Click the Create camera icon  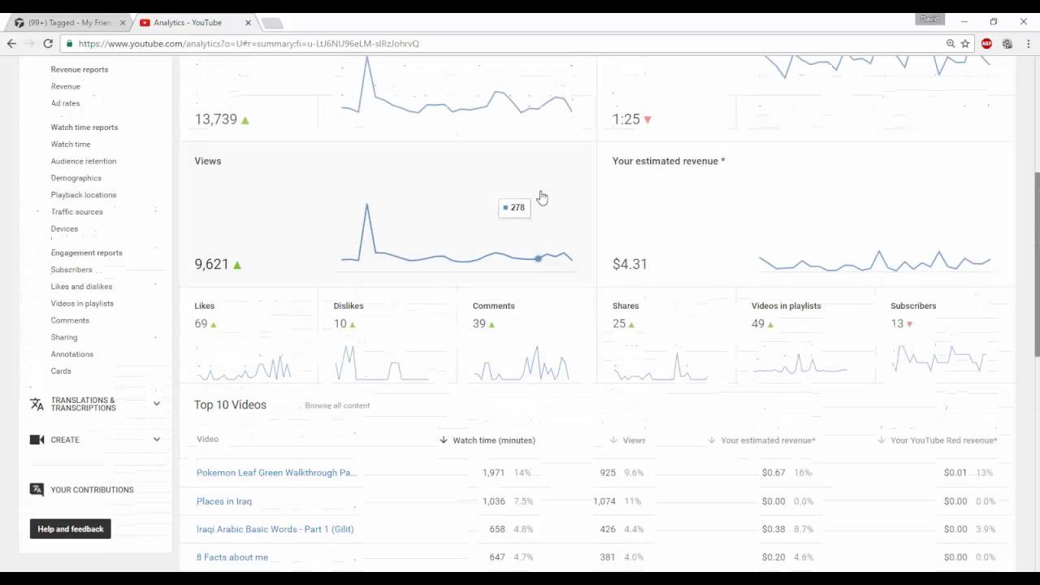pyautogui.click(x=37, y=440)
